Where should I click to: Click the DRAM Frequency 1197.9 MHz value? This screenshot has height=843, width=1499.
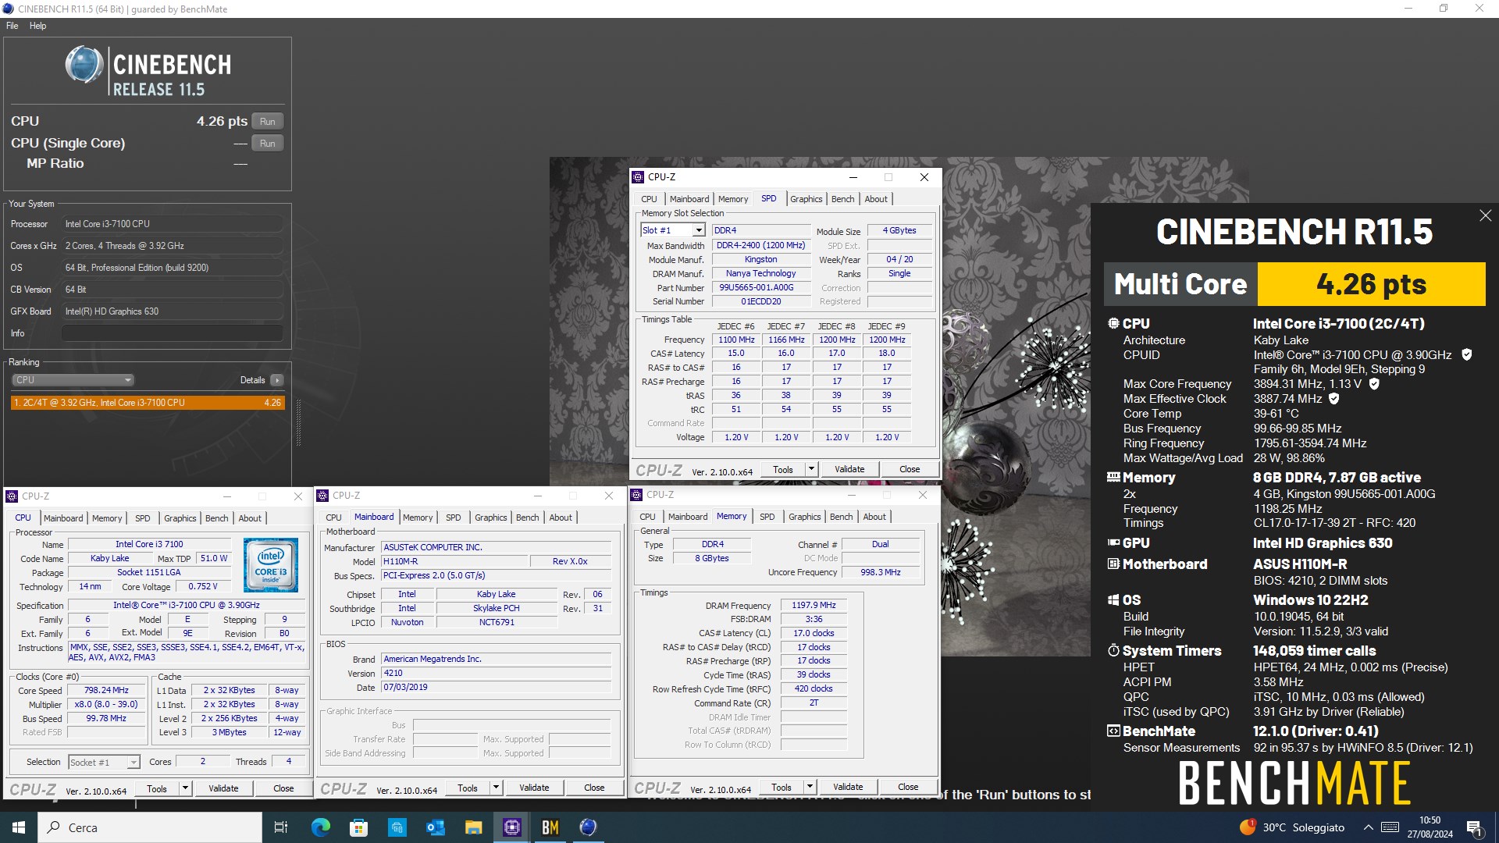(814, 605)
